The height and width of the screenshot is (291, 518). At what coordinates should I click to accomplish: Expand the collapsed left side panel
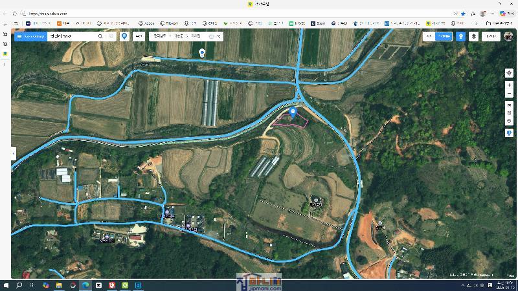tap(13, 153)
